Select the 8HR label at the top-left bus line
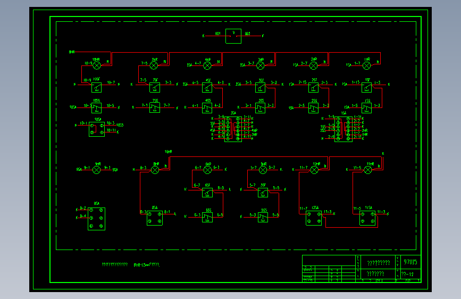461x299 pixels. pos(72,52)
